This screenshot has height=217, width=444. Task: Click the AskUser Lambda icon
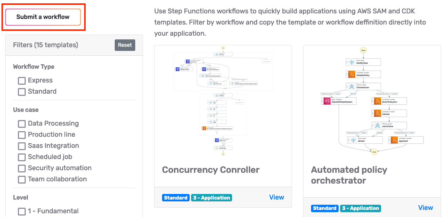377,113
